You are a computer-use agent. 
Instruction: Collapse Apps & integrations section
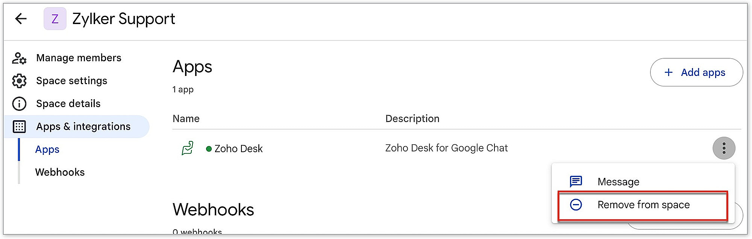tap(83, 127)
